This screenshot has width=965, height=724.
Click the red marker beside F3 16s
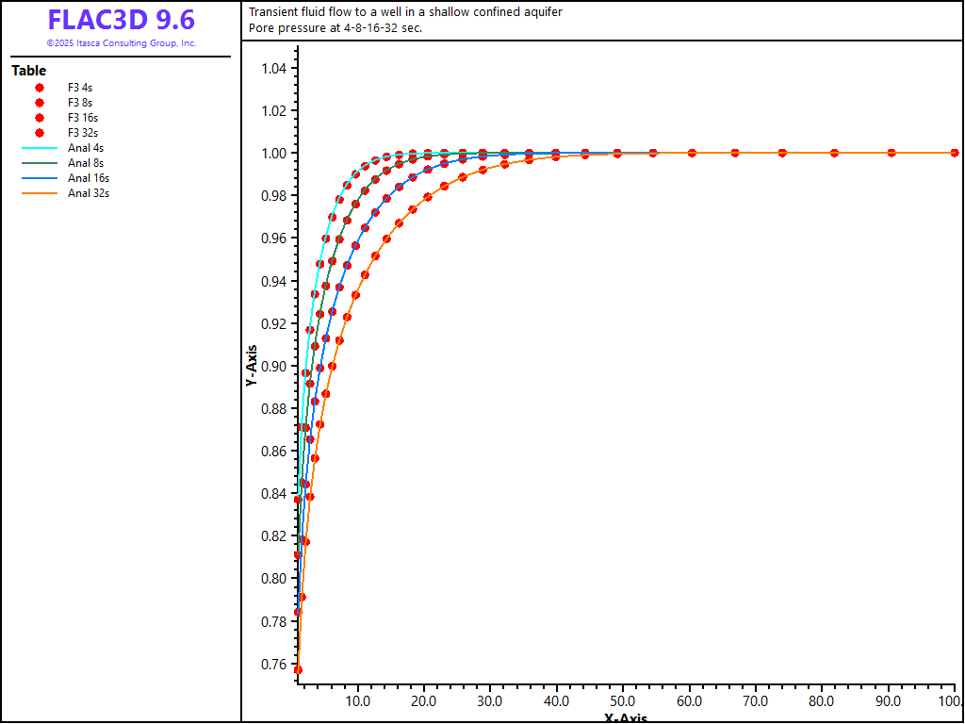[40, 118]
